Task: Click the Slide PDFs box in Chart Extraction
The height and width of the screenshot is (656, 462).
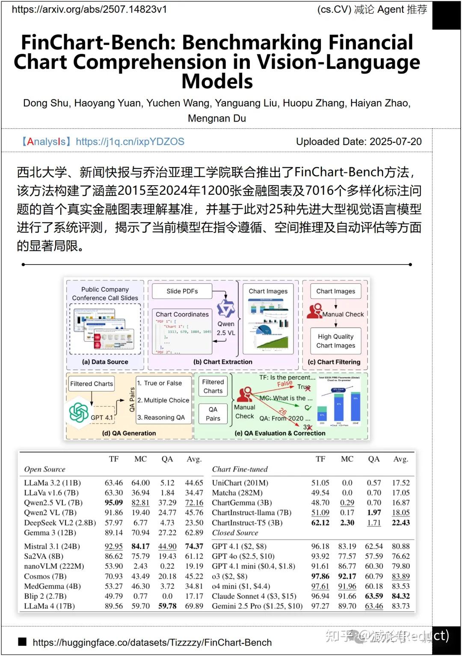Action: coord(182,291)
